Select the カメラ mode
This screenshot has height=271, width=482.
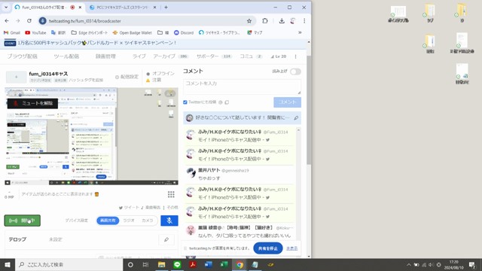[x=148, y=221]
